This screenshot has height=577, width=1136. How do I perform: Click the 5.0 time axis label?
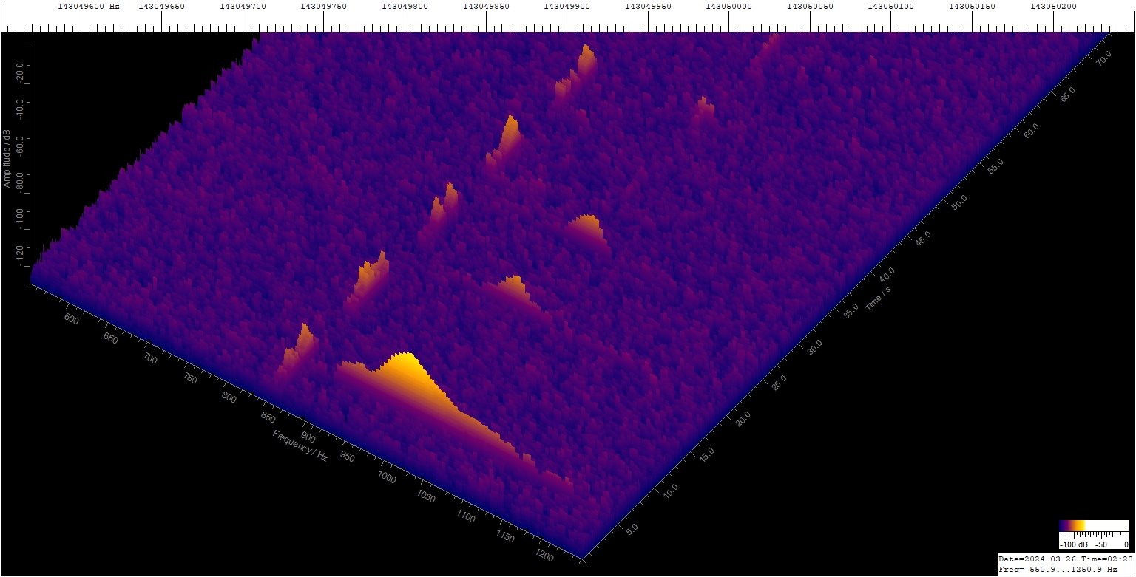click(633, 529)
